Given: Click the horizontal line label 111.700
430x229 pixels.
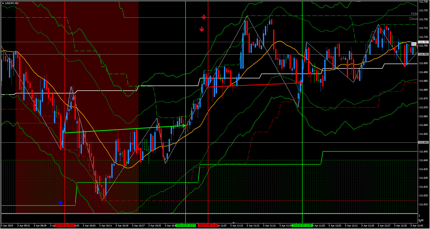Looking at the screenshot, I should coord(423,54).
